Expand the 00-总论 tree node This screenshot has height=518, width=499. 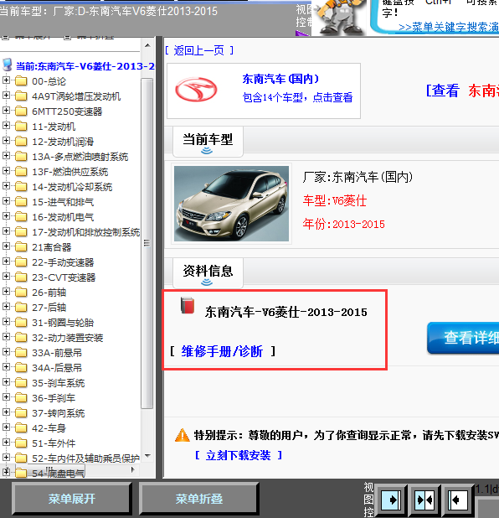tap(6, 80)
